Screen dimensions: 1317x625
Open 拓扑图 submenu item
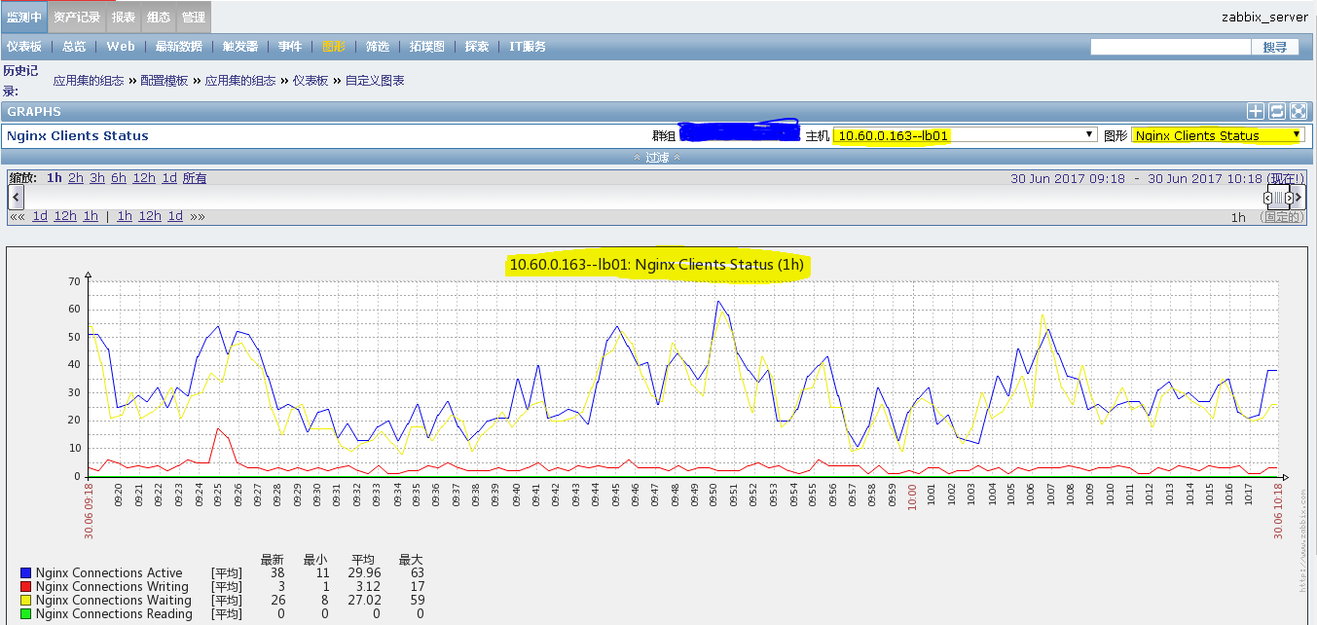coord(427,47)
